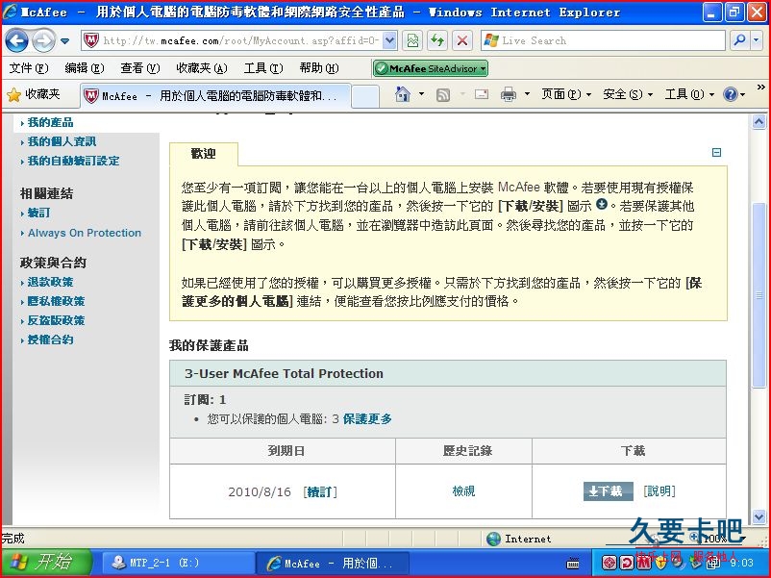Open the search provider options dropdown
The width and height of the screenshot is (771, 578).
[x=757, y=40]
